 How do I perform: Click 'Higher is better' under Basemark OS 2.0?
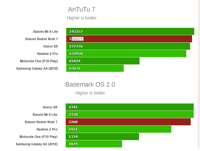(90, 93)
